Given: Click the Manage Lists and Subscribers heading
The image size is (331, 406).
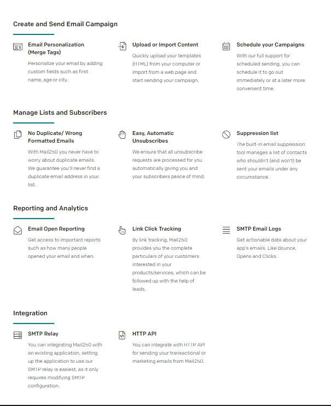Looking at the screenshot, I should click(60, 113).
